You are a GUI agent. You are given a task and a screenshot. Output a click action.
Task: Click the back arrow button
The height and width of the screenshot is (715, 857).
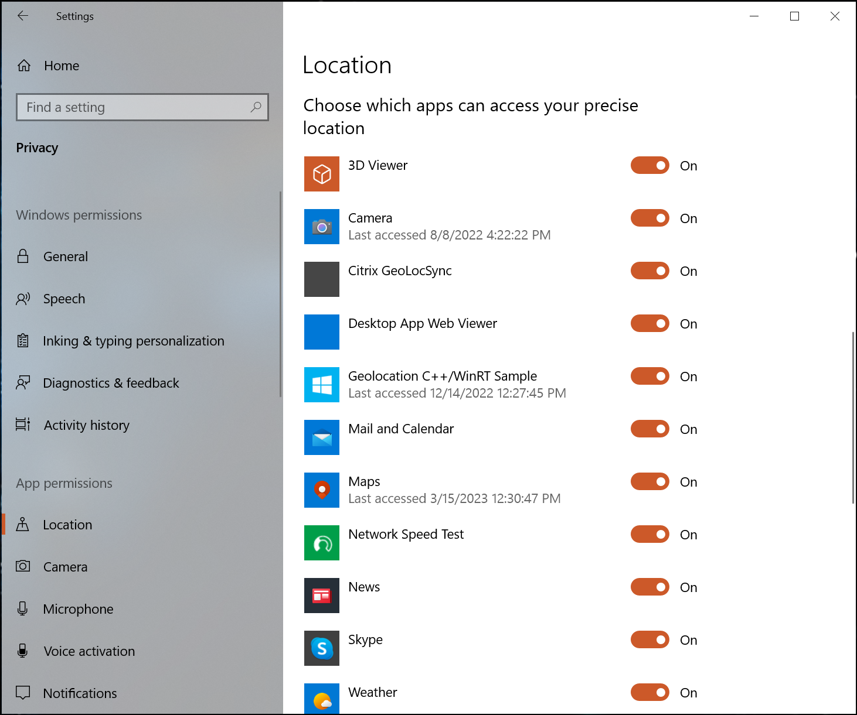(23, 16)
